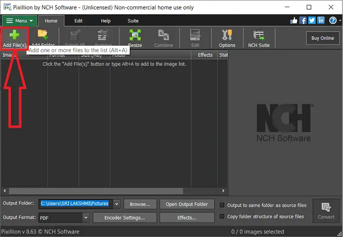Click the Stat column header

pos(223,55)
